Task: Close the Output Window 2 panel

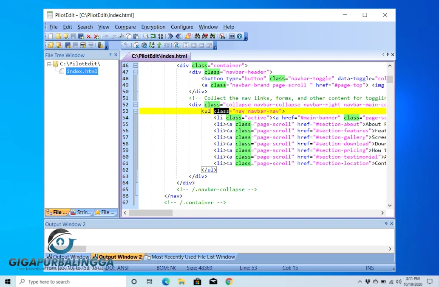Action: click(x=392, y=223)
